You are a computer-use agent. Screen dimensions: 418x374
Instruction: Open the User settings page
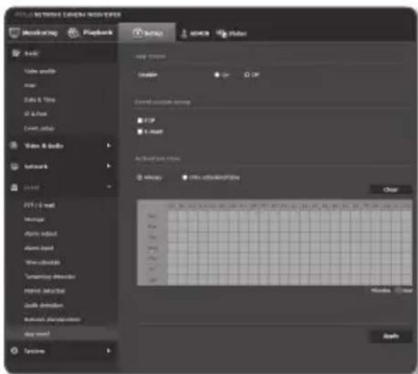[30, 86]
